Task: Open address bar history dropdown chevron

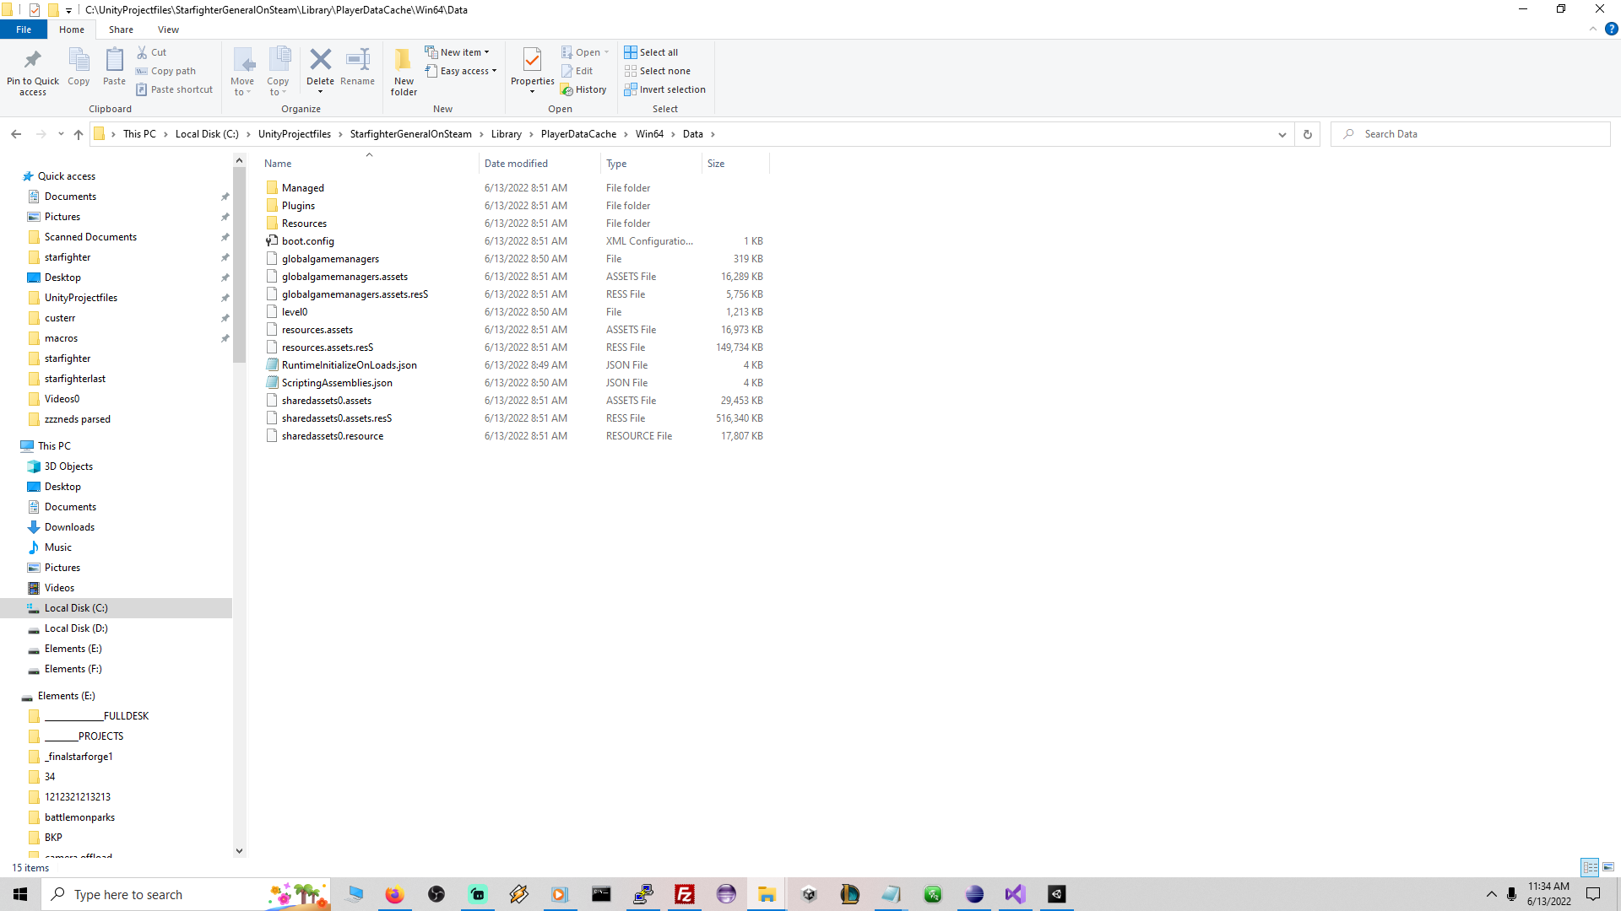Action: pyautogui.click(x=1282, y=134)
